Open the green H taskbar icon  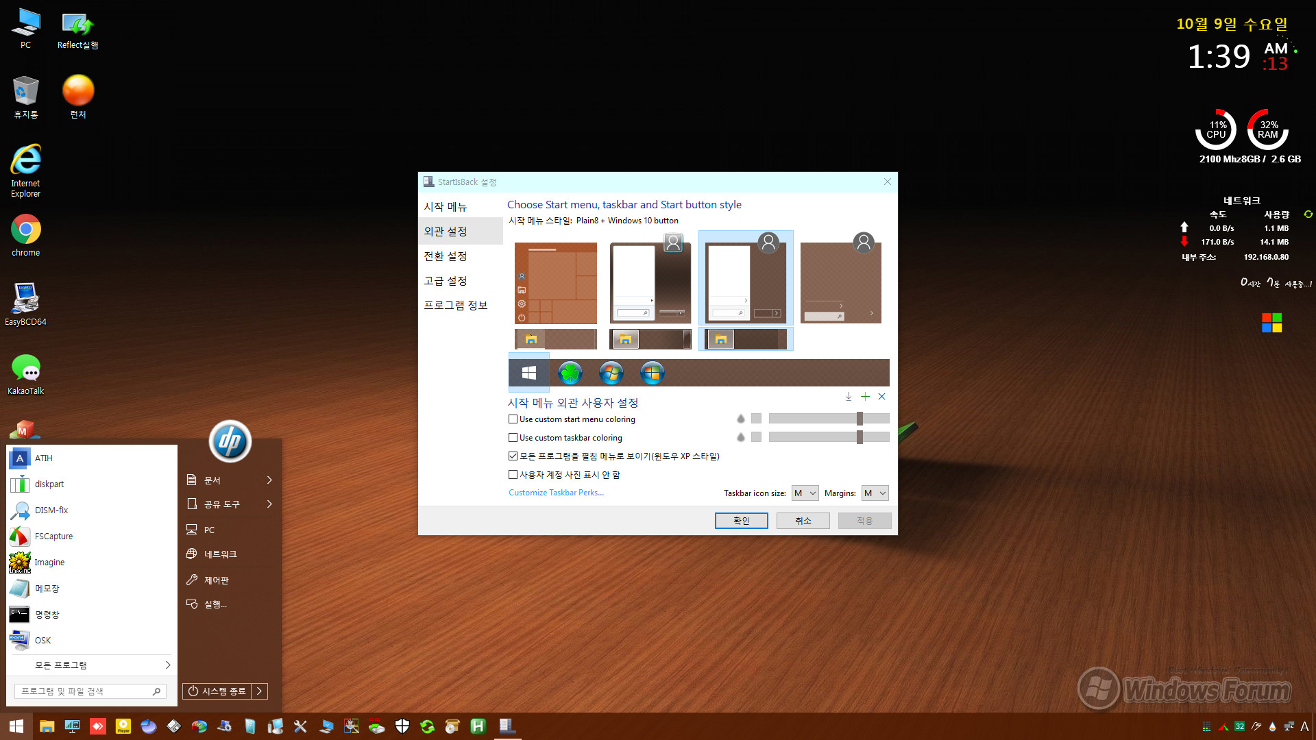coord(478,726)
